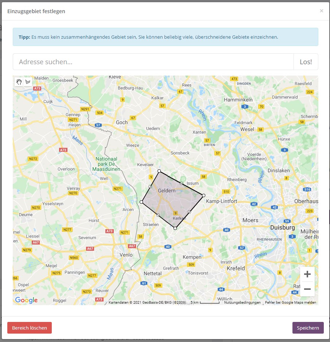Viewport: 330px width, 342px height.
Task: Save the area with Speichern
Action: tap(308, 328)
